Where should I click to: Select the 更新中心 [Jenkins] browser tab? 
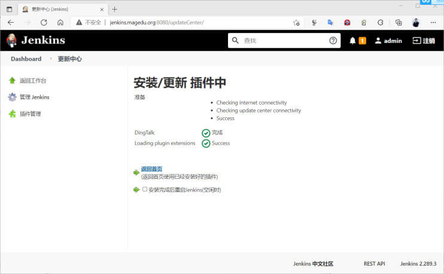pyautogui.click(x=63, y=10)
